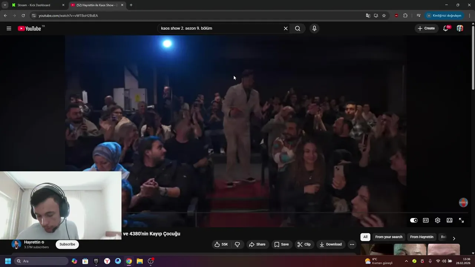The height and width of the screenshot is (267, 475).
Task: Like the video with 55K likes
Action: pyautogui.click(x=221, y=244)
